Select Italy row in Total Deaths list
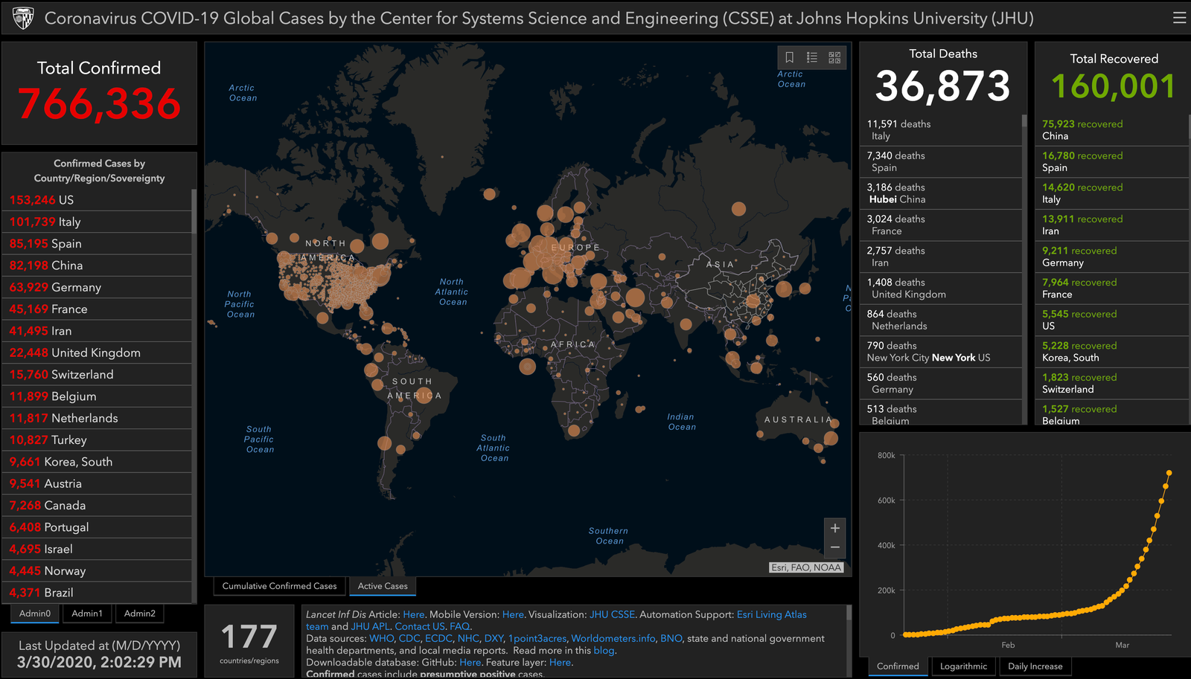 (x=941, y=130)
